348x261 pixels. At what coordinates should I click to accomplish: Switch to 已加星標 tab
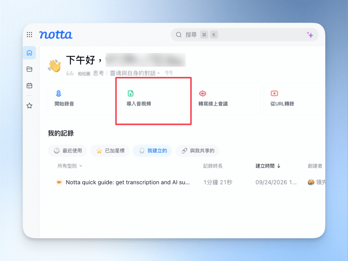[x=110, y=151]
